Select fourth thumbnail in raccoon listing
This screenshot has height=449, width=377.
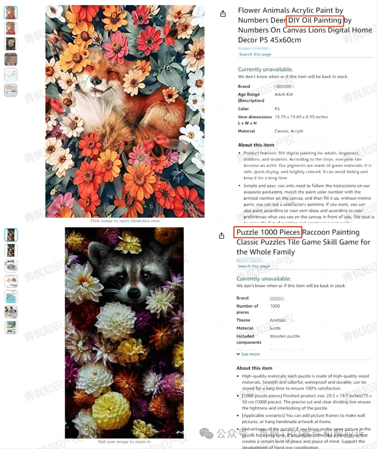[x=11, y=281]
